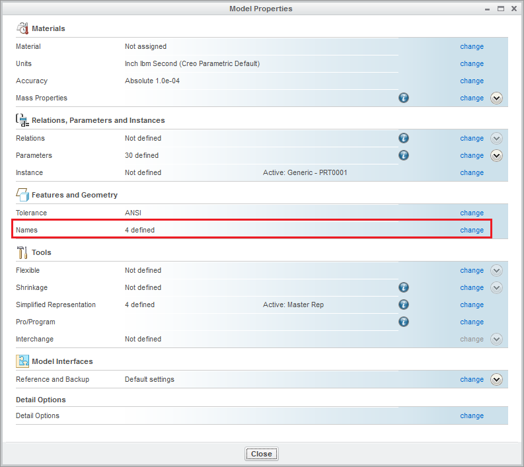Click the Features and Geometry cube icon
This screenshot has width=524, height=467.
click(22, 195)
